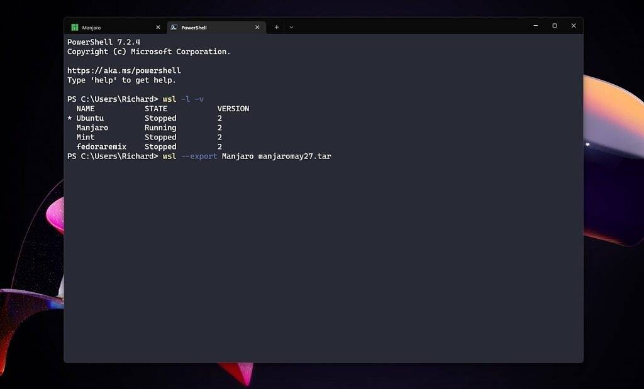Open the https://aka.ms/powershell link

point(124,70)
